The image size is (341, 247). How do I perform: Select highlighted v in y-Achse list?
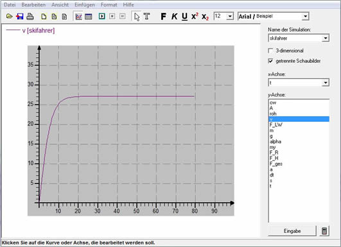(299, 119)
